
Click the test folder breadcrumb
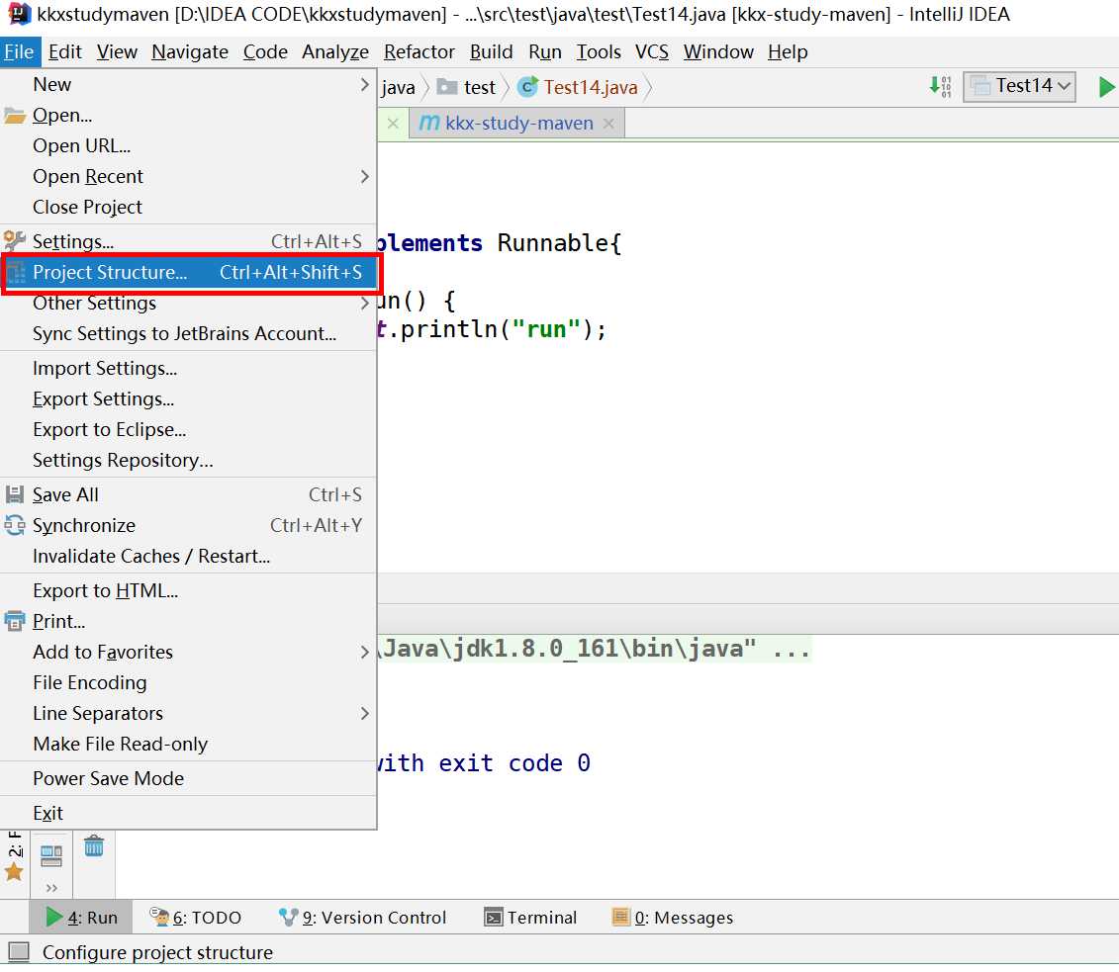point(466,87)
